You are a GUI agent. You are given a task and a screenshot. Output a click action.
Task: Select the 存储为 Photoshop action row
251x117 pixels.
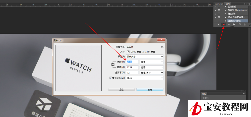(237, 10)
